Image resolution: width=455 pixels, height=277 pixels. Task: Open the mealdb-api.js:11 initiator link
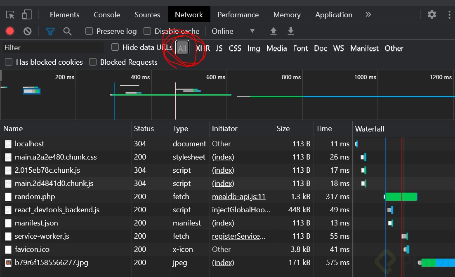point(239,197)
